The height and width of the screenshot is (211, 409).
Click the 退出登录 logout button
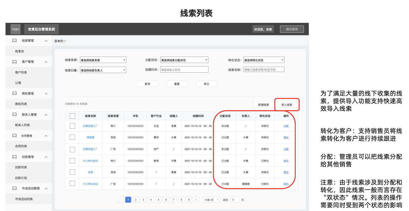tap(292, 29)
